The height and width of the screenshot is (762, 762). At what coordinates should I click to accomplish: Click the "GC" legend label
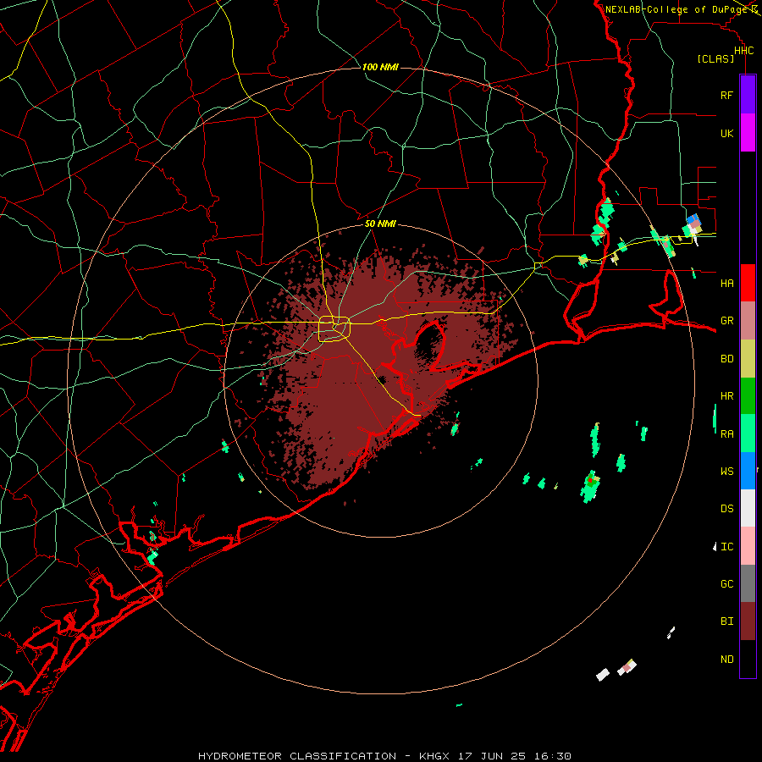726,584
